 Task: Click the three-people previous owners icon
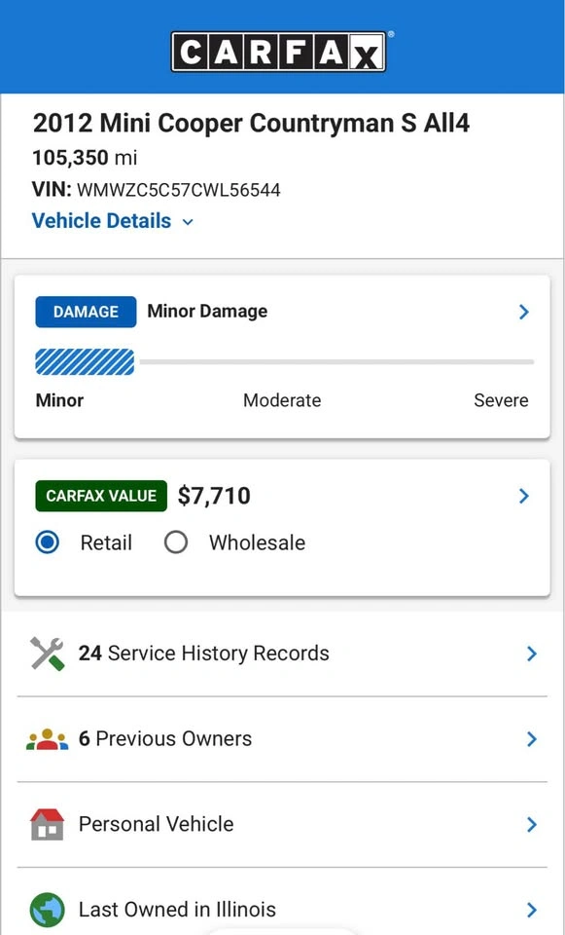tap(47, 739)
